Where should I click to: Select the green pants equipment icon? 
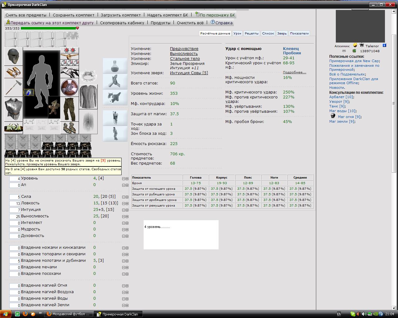[69, 109]
